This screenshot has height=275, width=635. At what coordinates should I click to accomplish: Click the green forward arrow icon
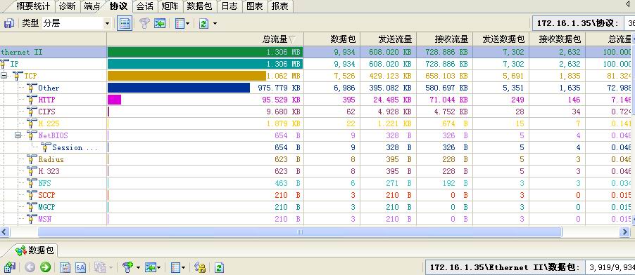tap(45, 267)
